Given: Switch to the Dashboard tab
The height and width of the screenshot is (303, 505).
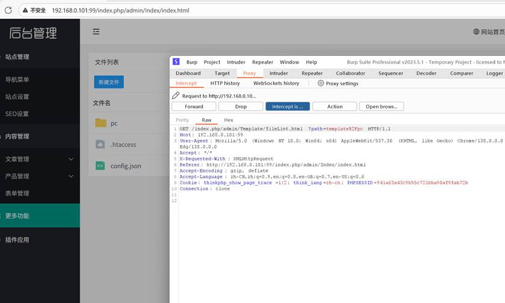Looking at the screenshot, I should pos(188,73).
